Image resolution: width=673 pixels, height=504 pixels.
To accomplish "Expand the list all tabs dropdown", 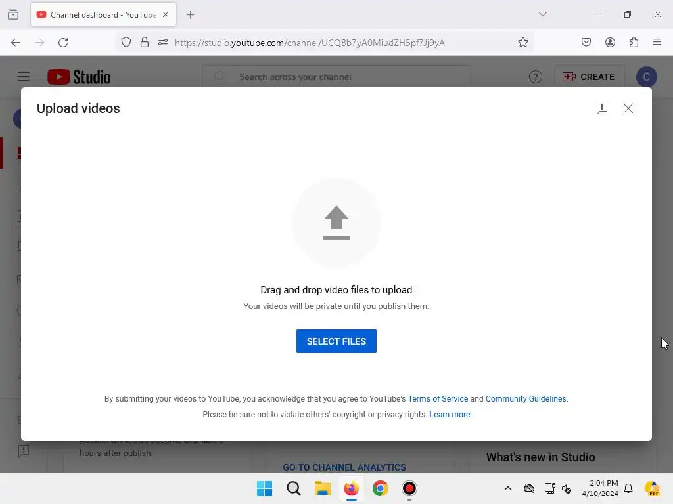I will pos(542,14).
